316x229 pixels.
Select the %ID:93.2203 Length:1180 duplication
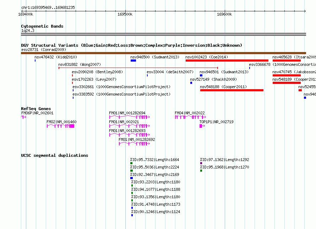click(132, 185)
